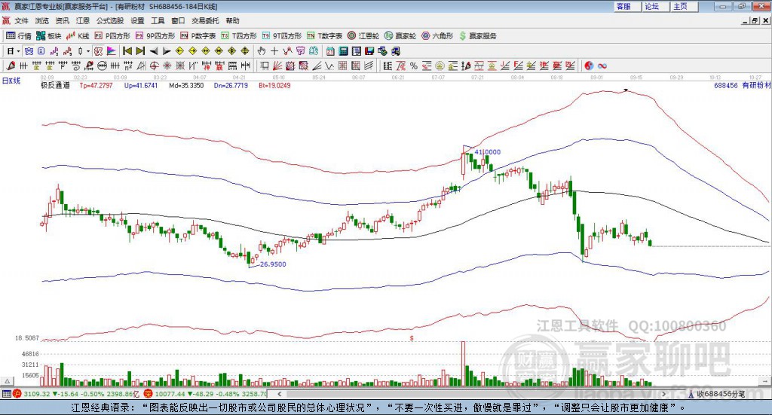Open the calculator icon
772x415 pixels.
tap(343, 51)
